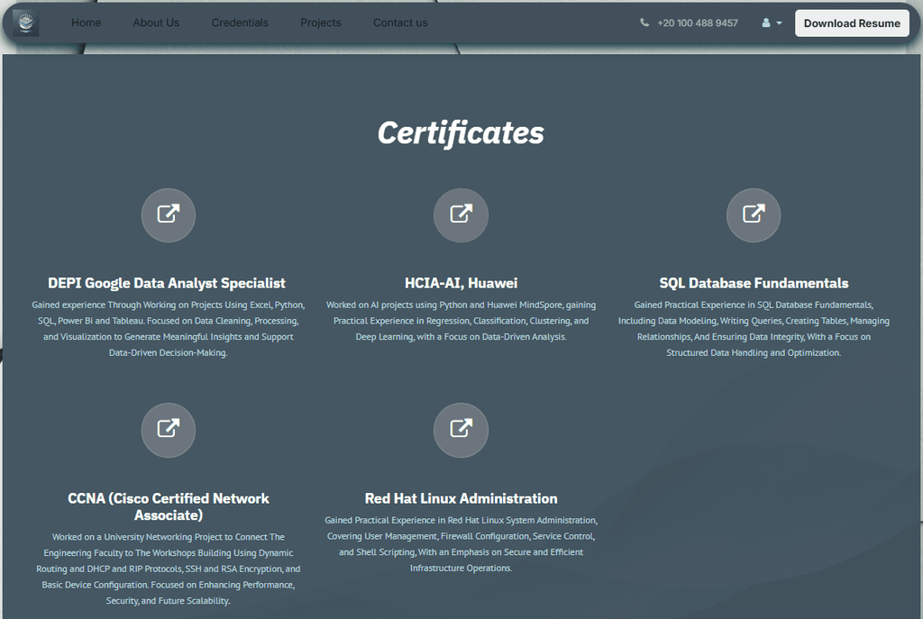Open the DEPI Google Data Analyst certificate link icon

tap(169, 215)
